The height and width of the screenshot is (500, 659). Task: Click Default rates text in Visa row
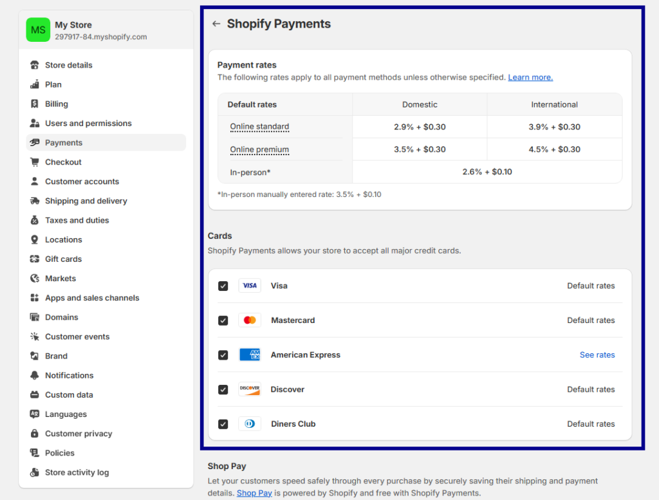[x=591, y=286]
